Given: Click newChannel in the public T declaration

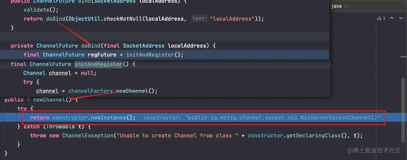Looking at the screenshot, I should [x=49, y=99].
